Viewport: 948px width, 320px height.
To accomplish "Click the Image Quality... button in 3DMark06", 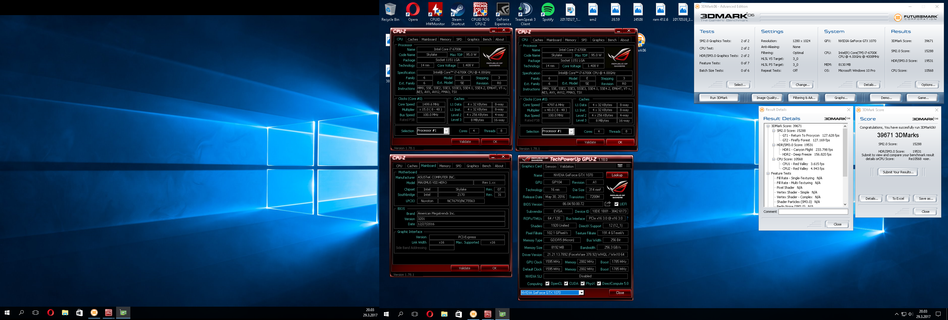I will click(x=767, y=98).
